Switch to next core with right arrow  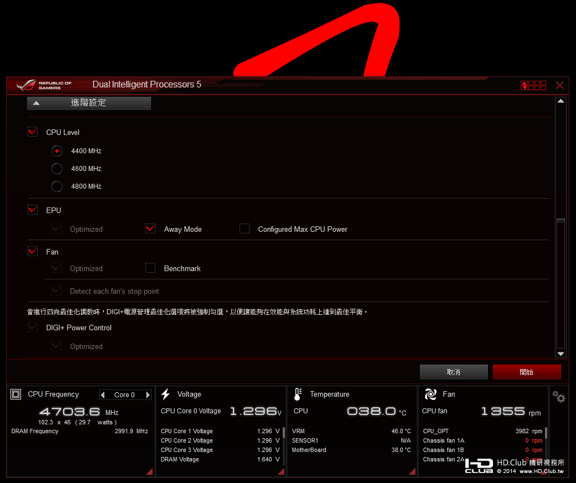coord(148,395)
